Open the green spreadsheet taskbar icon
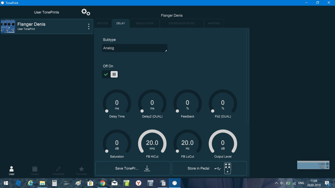This screenshot has height=188, width=335. pos(126,183)
